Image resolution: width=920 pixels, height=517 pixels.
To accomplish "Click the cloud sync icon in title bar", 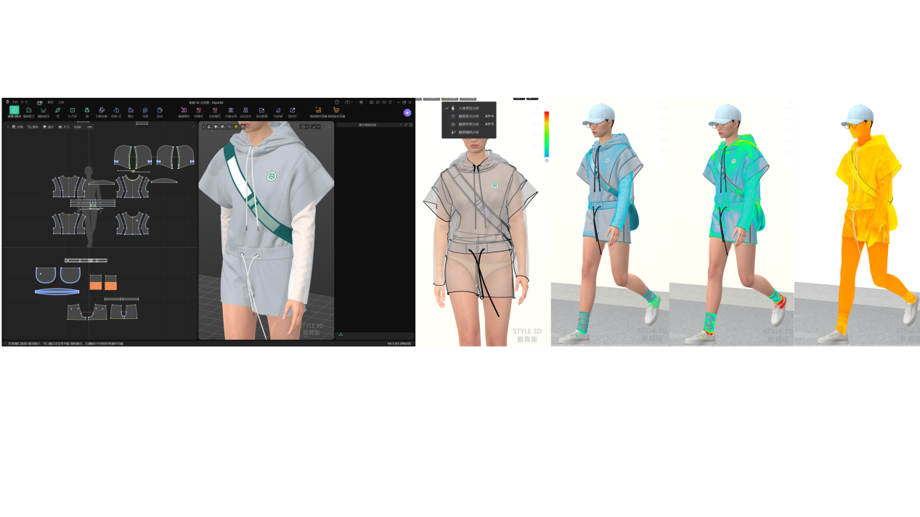I will click(x=348, y=102).
